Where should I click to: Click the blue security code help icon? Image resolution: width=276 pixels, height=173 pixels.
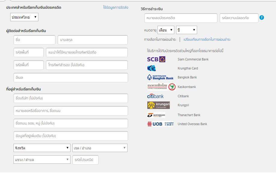pos(262,18)
